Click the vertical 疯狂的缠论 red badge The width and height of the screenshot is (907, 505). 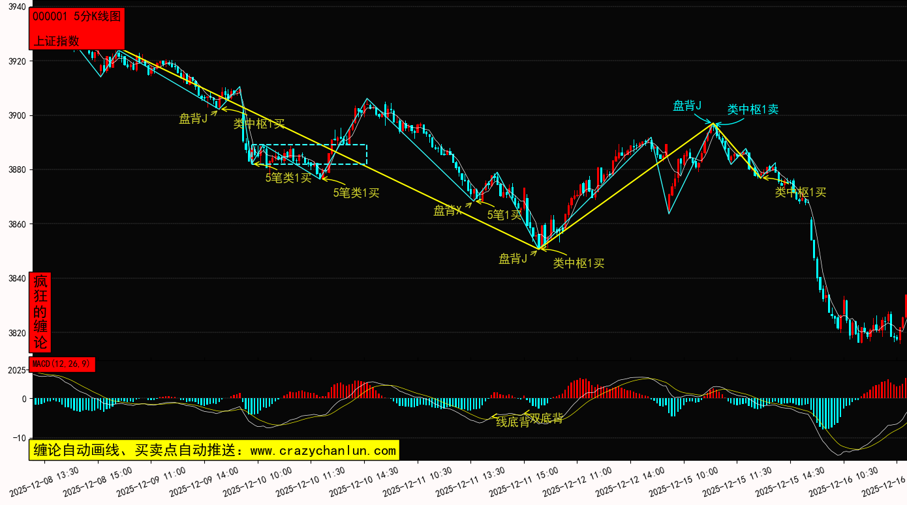pos(40,312)
